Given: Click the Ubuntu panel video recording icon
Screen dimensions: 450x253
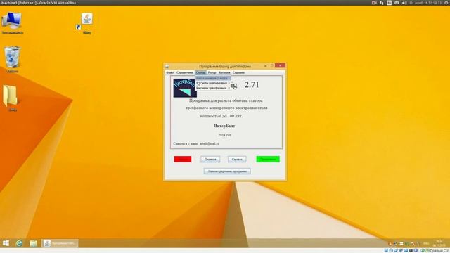Looking at the screenshot, I should point(374,3).
